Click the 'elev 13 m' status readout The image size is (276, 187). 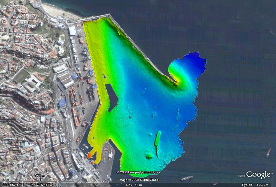pos(134,185)
